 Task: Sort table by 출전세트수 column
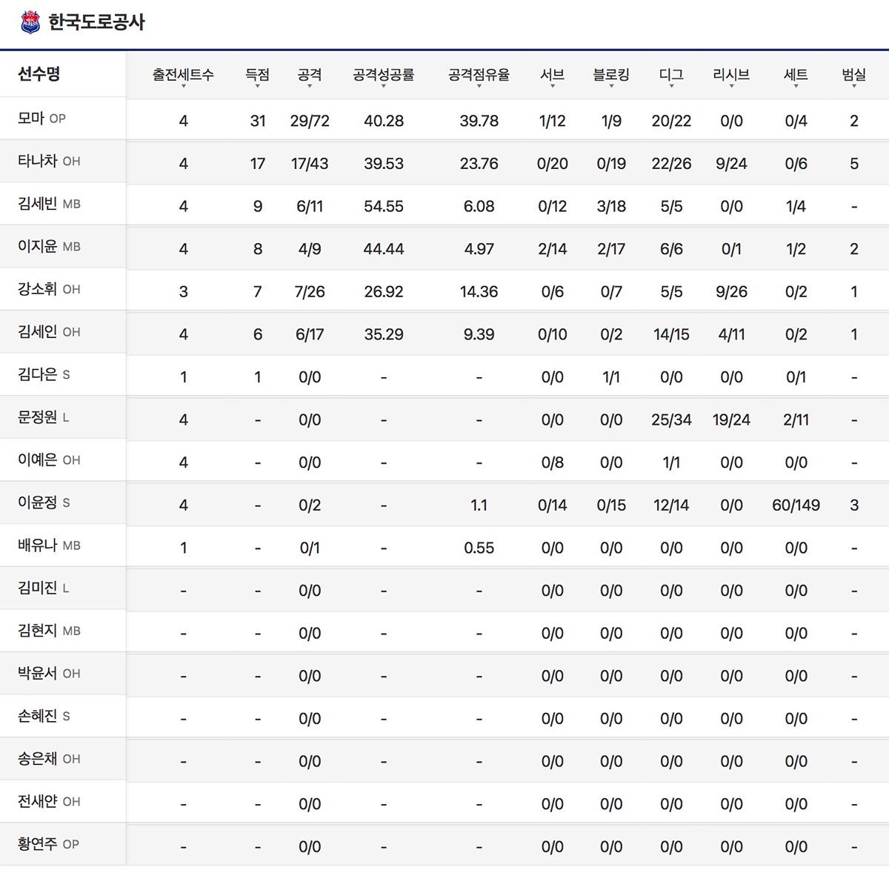(x=183, y=76)
